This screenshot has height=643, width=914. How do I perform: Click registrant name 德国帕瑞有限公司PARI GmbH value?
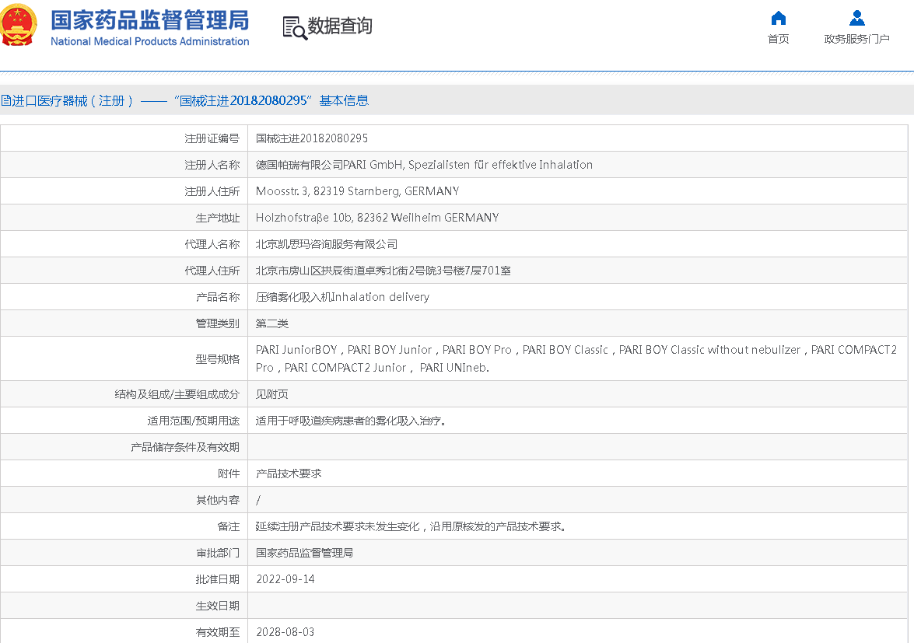coord(424,165)
